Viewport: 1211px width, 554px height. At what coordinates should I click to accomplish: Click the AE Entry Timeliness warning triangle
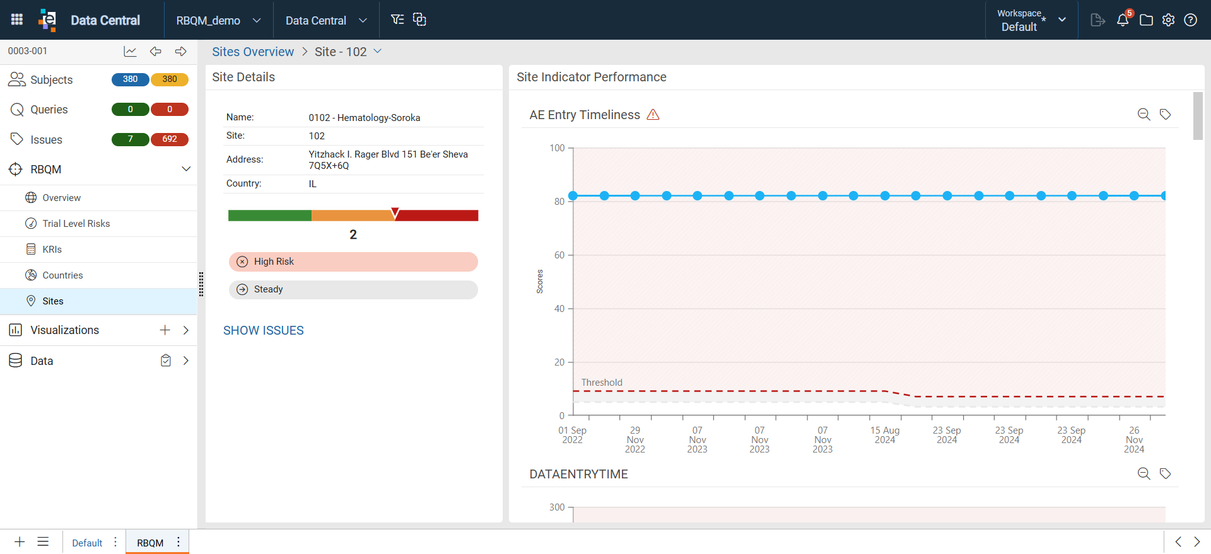click(653, 115)
